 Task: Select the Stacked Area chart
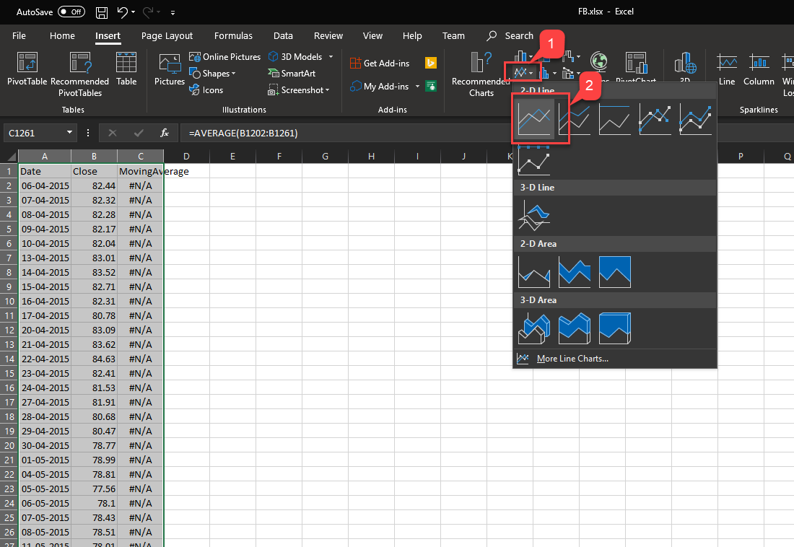575,271
